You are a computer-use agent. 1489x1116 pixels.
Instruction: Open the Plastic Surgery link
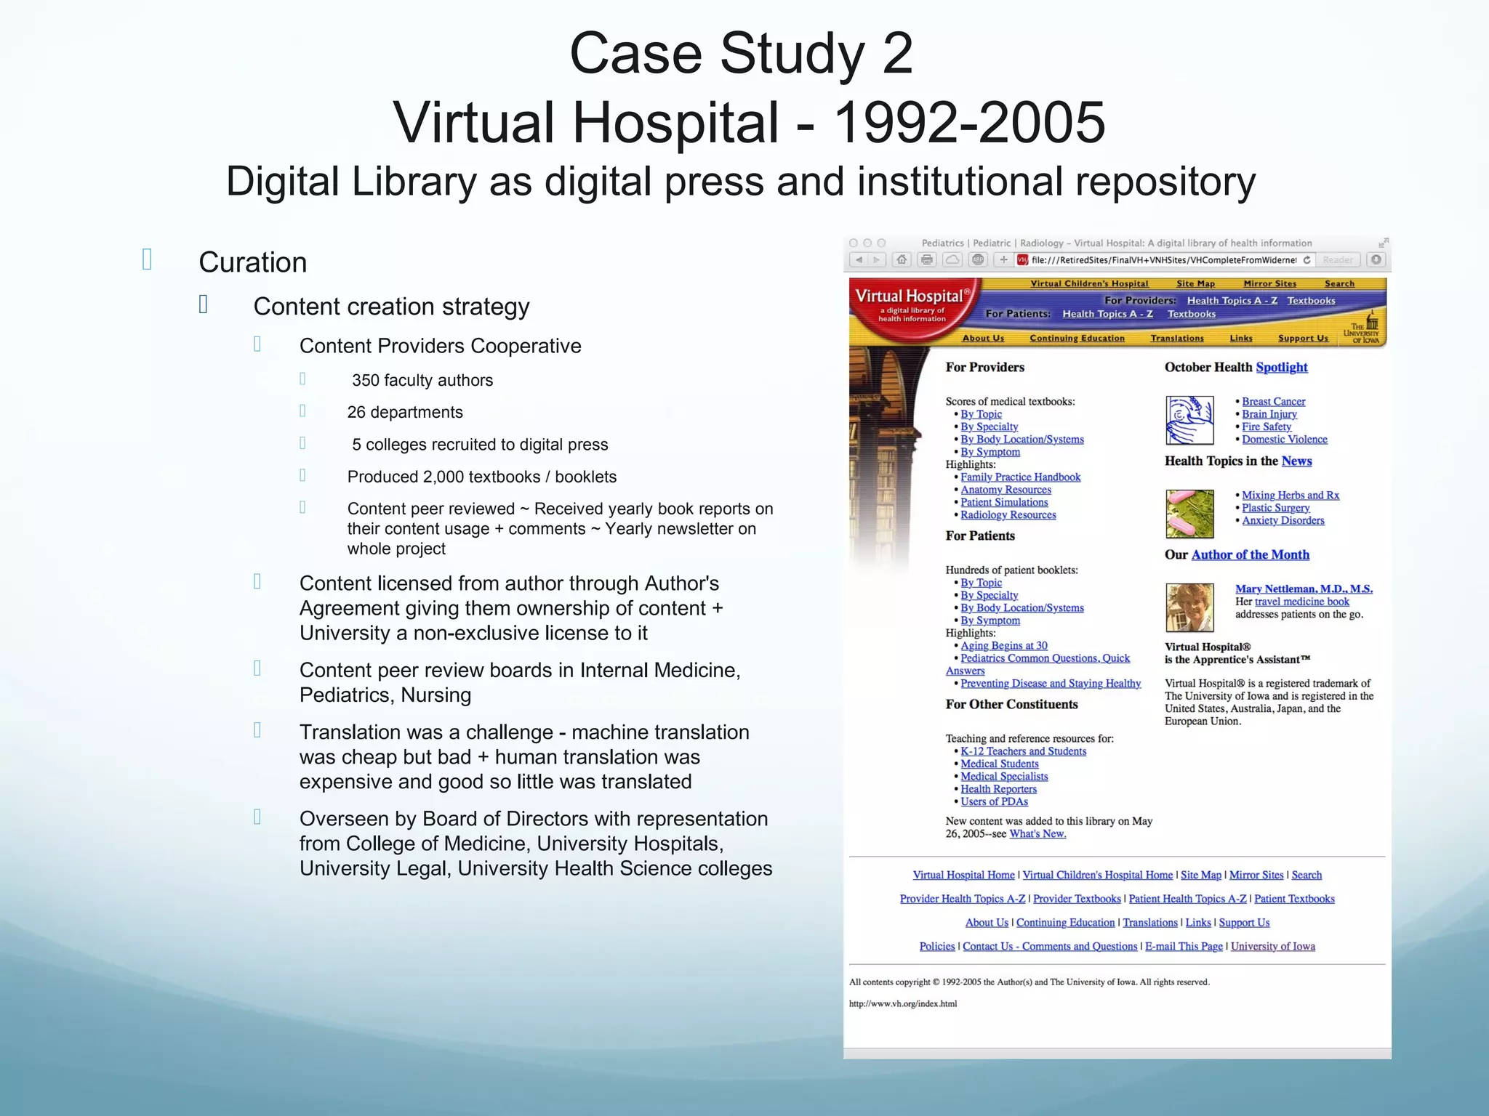click(x=1275, y=508)
